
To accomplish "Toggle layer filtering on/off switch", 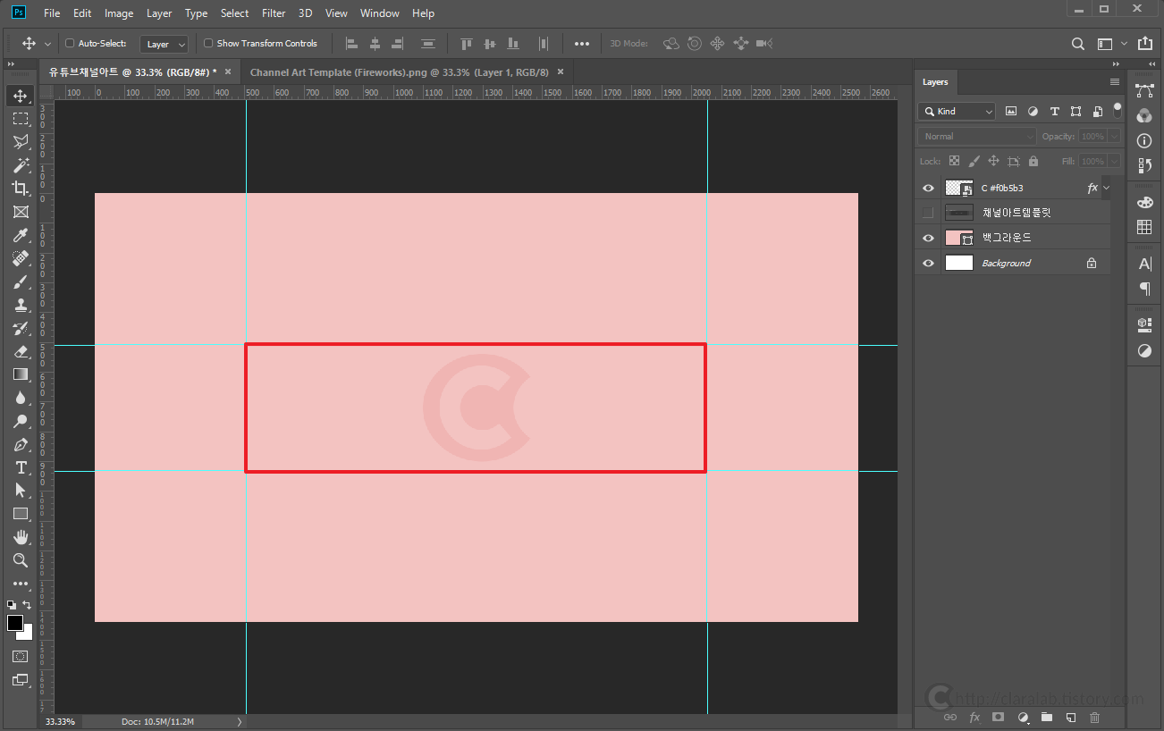I will pyautogui.click(x=1117, y=109).
